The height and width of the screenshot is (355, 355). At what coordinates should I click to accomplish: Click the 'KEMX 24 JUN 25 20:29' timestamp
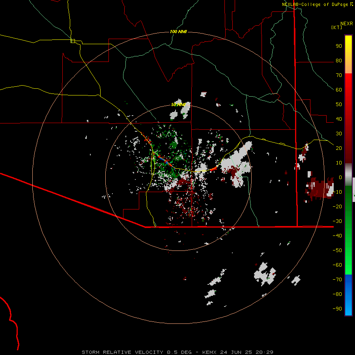tap(238, 352)
